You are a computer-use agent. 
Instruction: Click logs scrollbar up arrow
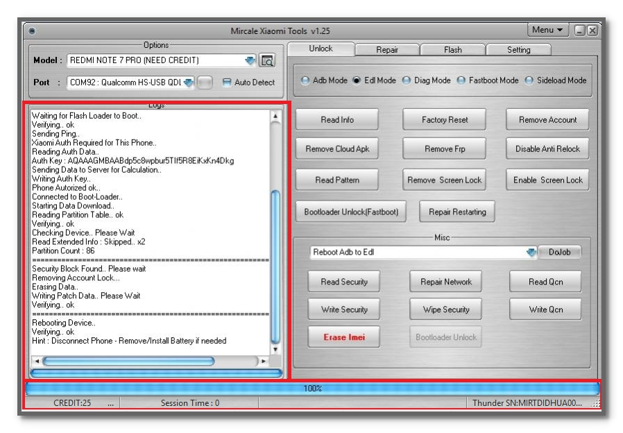pos(275,117)
